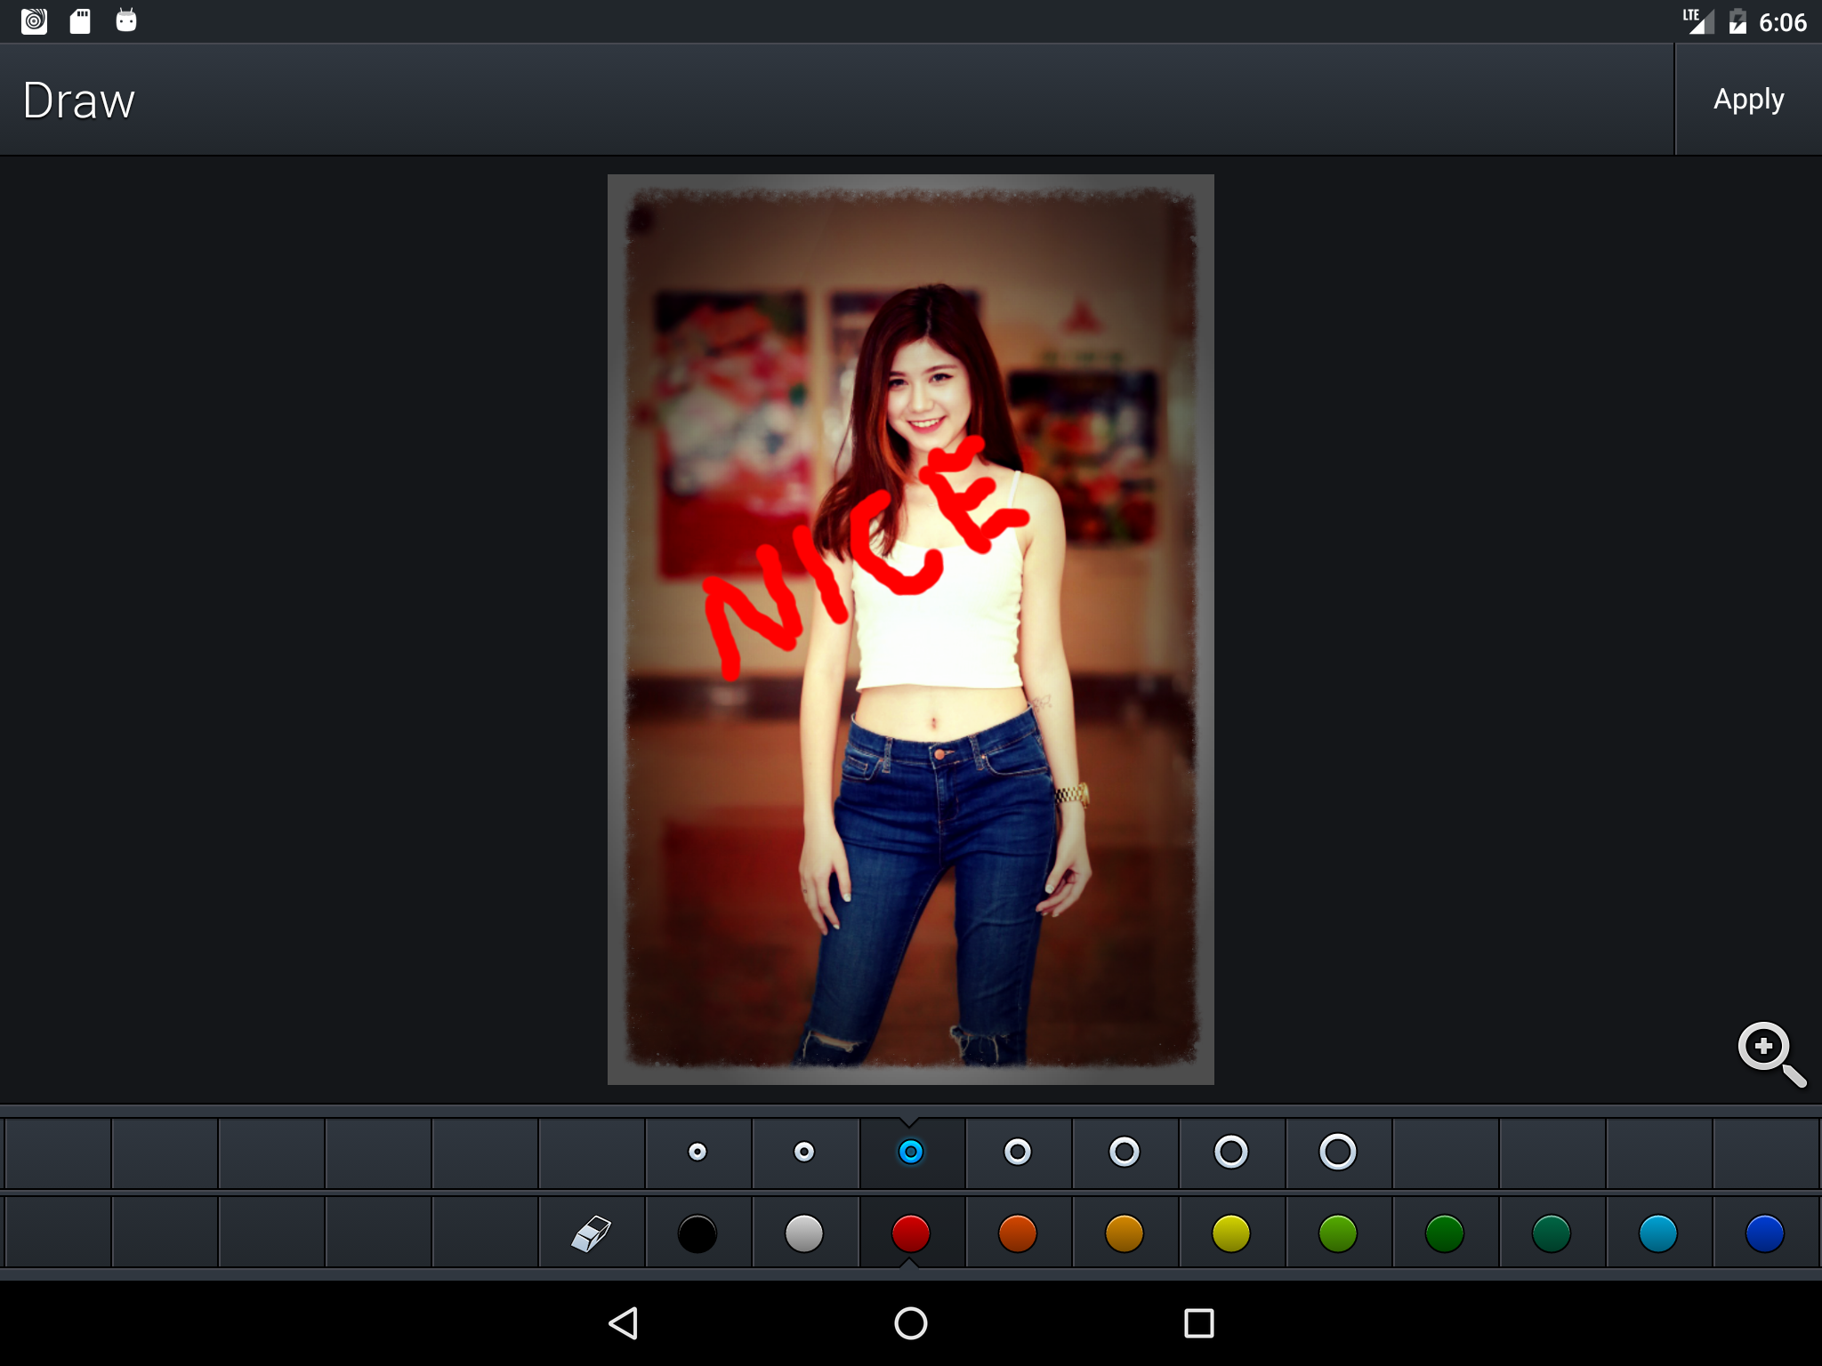
Task: Choose the white gray color swatch
Action: coord(804,1233)
